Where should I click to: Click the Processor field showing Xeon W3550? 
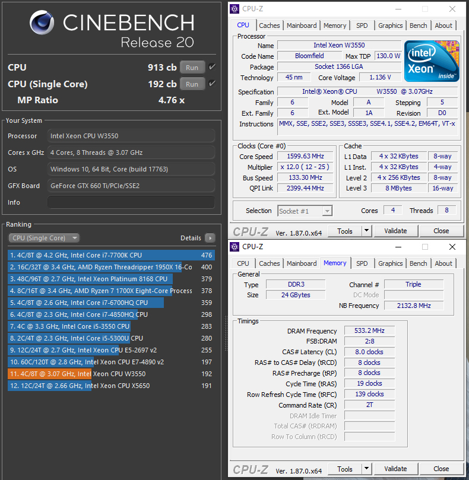coord(131,136)
